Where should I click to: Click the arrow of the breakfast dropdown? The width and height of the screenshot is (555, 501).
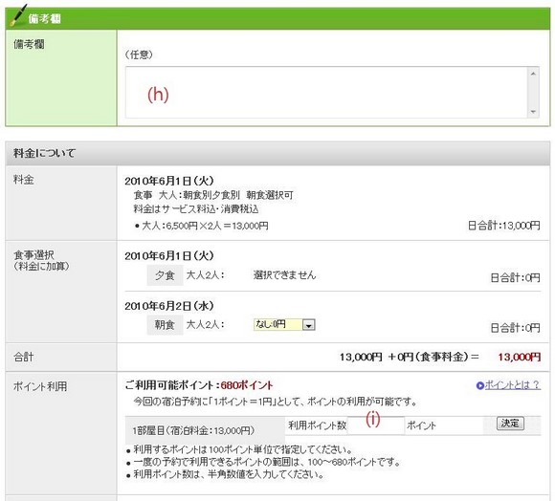click(x=309, y=324)
